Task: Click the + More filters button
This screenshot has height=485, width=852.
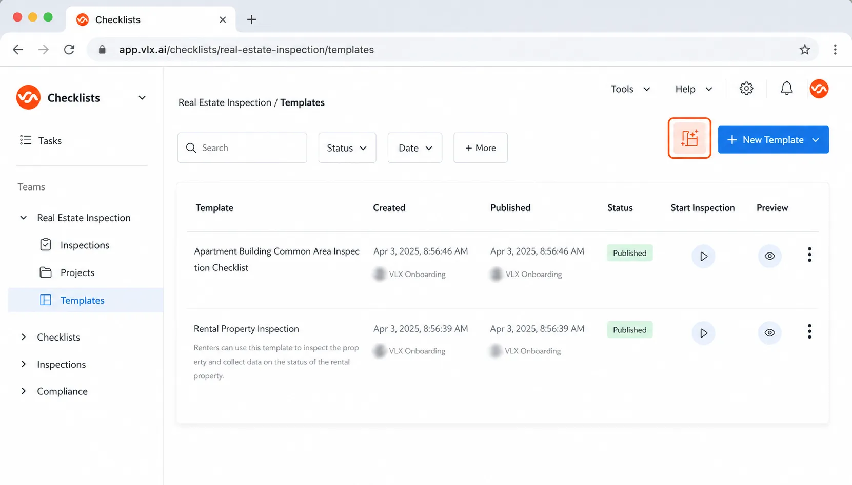Action: click(x=481, y=148)
